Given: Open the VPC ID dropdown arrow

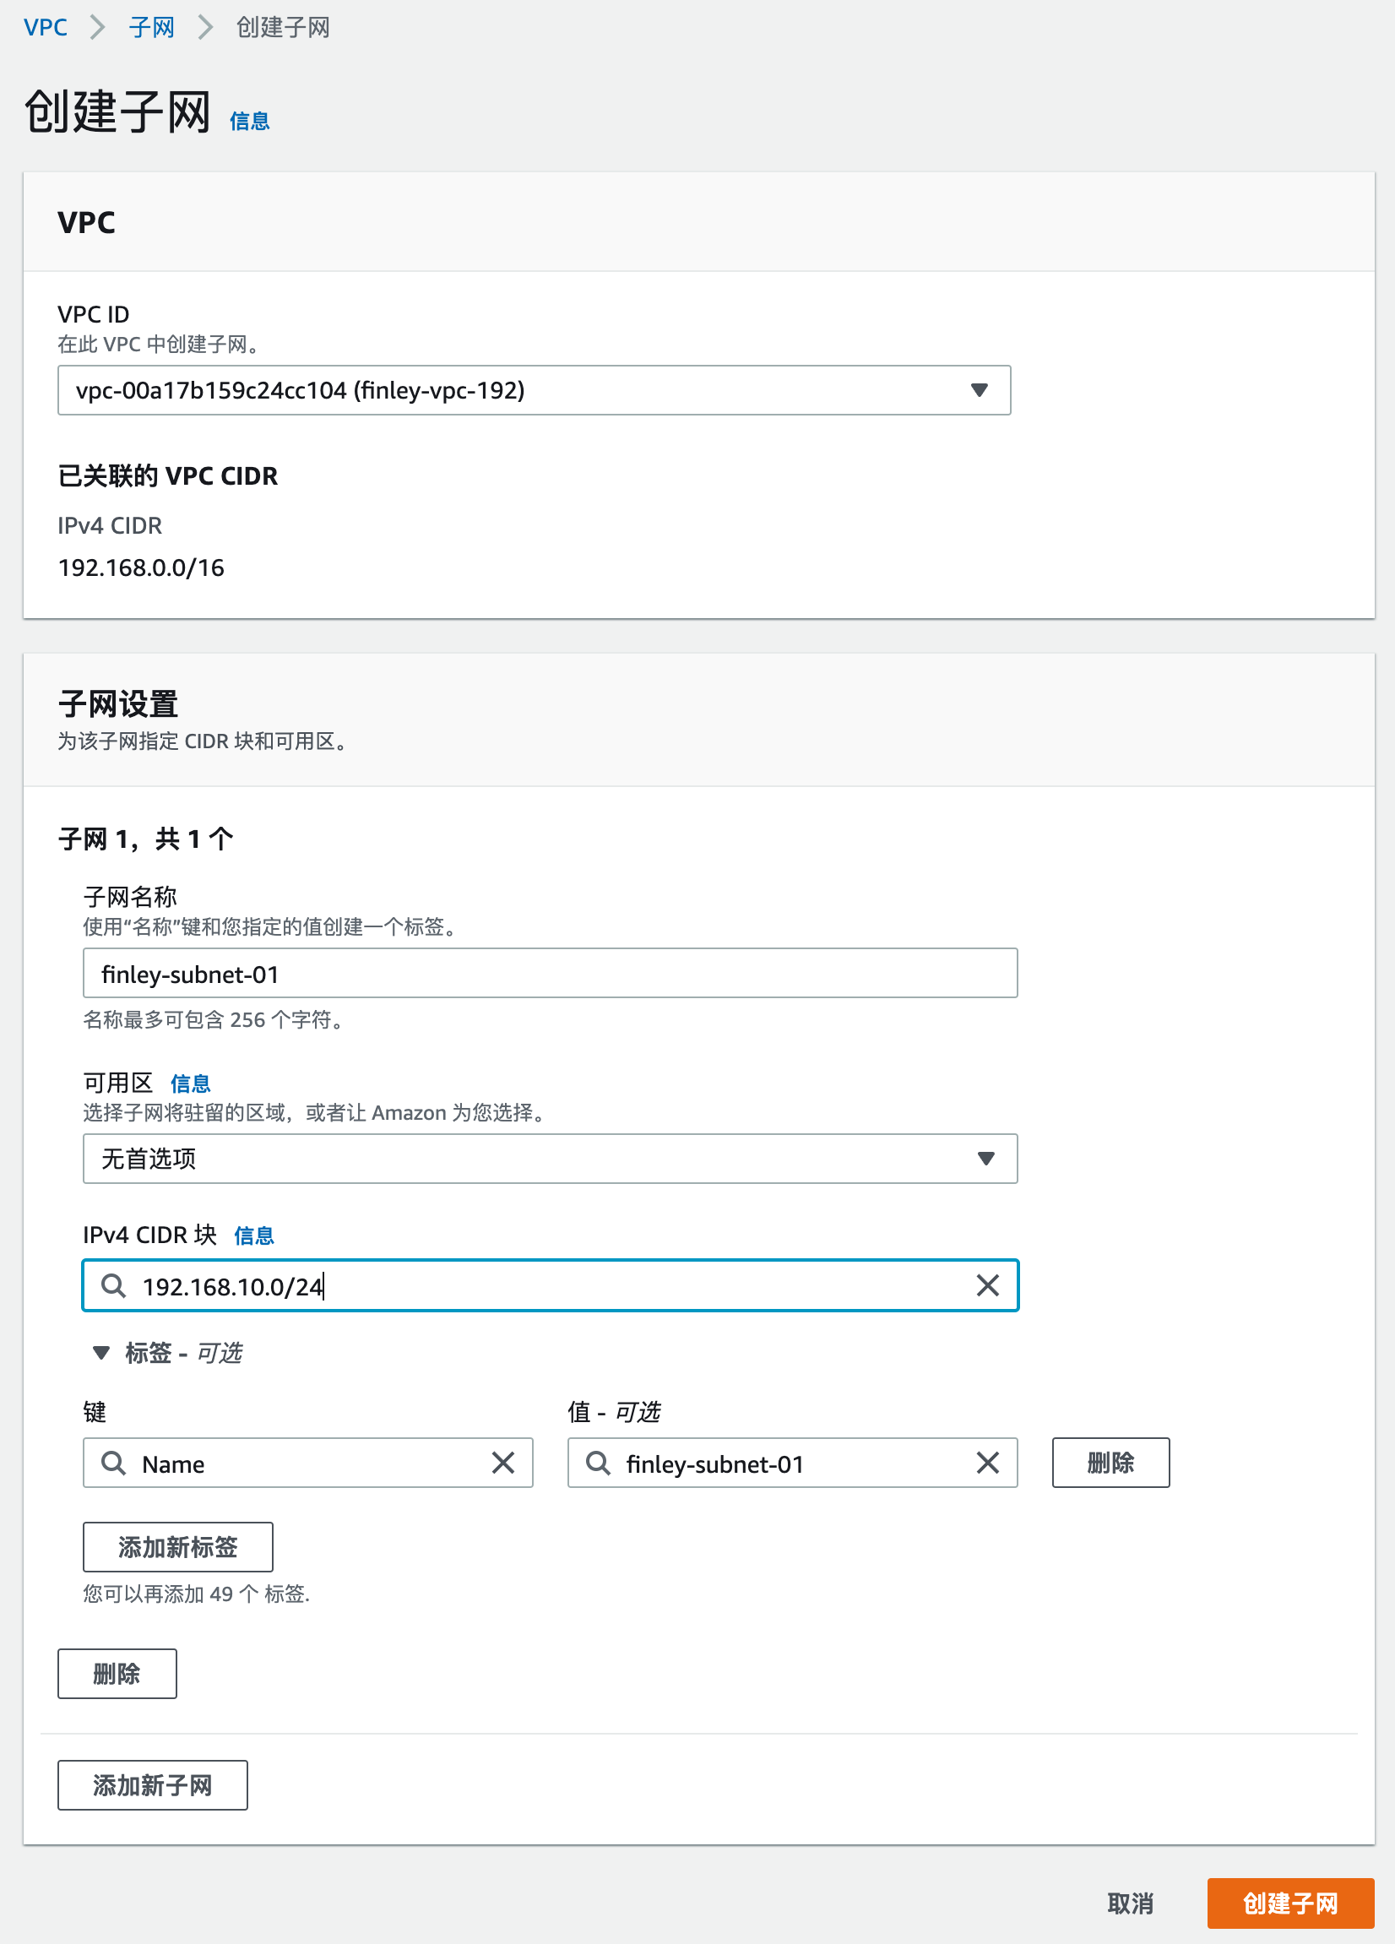Looking at the screenshot, I should click(x=980, y=390).
